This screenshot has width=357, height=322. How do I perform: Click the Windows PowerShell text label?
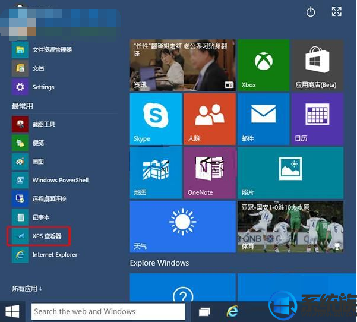point(61,180)
